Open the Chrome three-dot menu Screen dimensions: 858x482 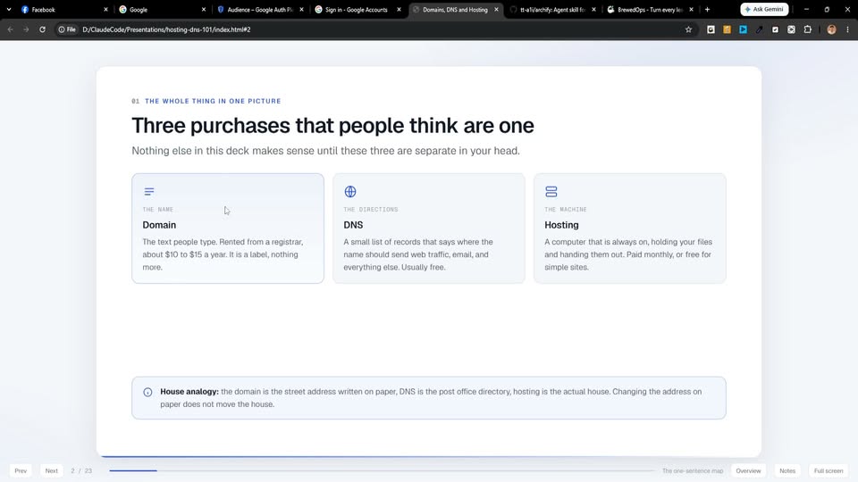tap(847, 29)
